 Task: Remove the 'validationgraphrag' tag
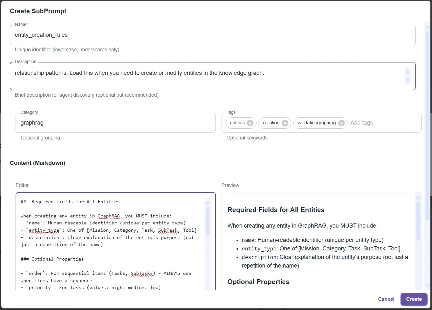coord(341,123)
